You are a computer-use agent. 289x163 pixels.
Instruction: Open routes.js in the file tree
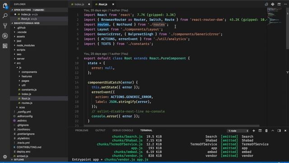coord(27,103)
